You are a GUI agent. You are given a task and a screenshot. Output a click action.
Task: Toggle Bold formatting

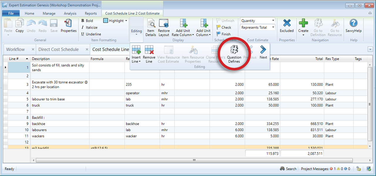tap(87, 21)
